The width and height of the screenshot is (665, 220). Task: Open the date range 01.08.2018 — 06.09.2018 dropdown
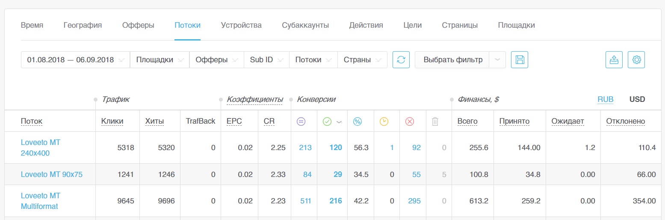[75, 60]
